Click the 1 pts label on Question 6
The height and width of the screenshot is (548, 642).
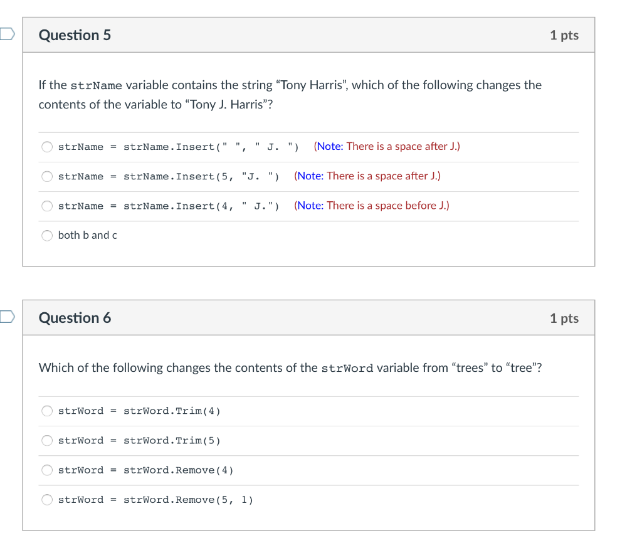(x=564, y=318)
